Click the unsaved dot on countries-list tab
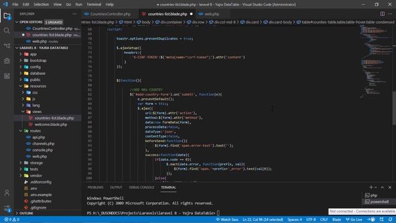 [191, 14]
